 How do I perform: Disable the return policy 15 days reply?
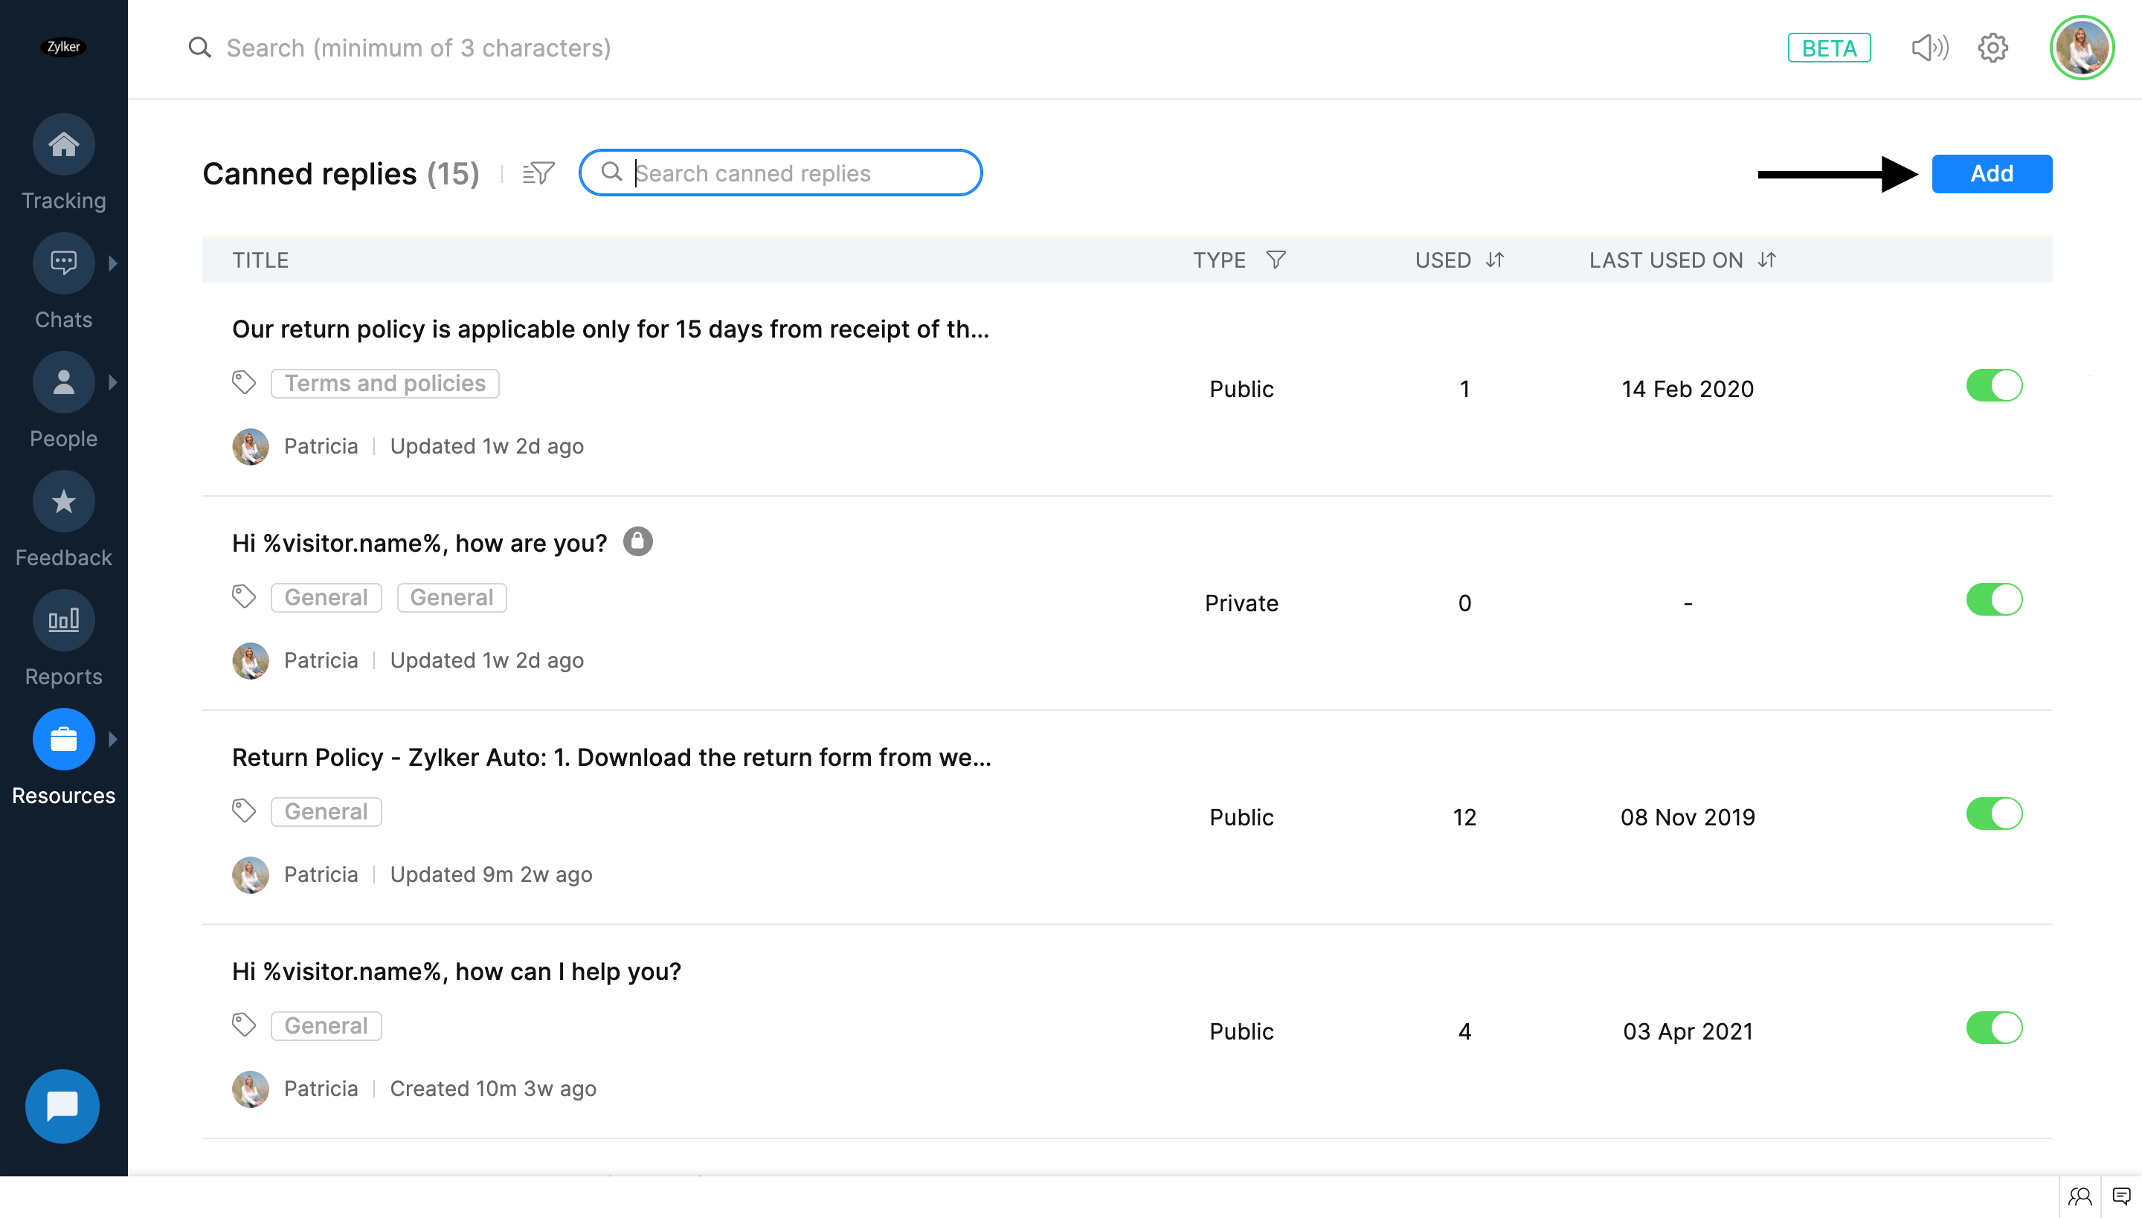(x=1994, y=386)
